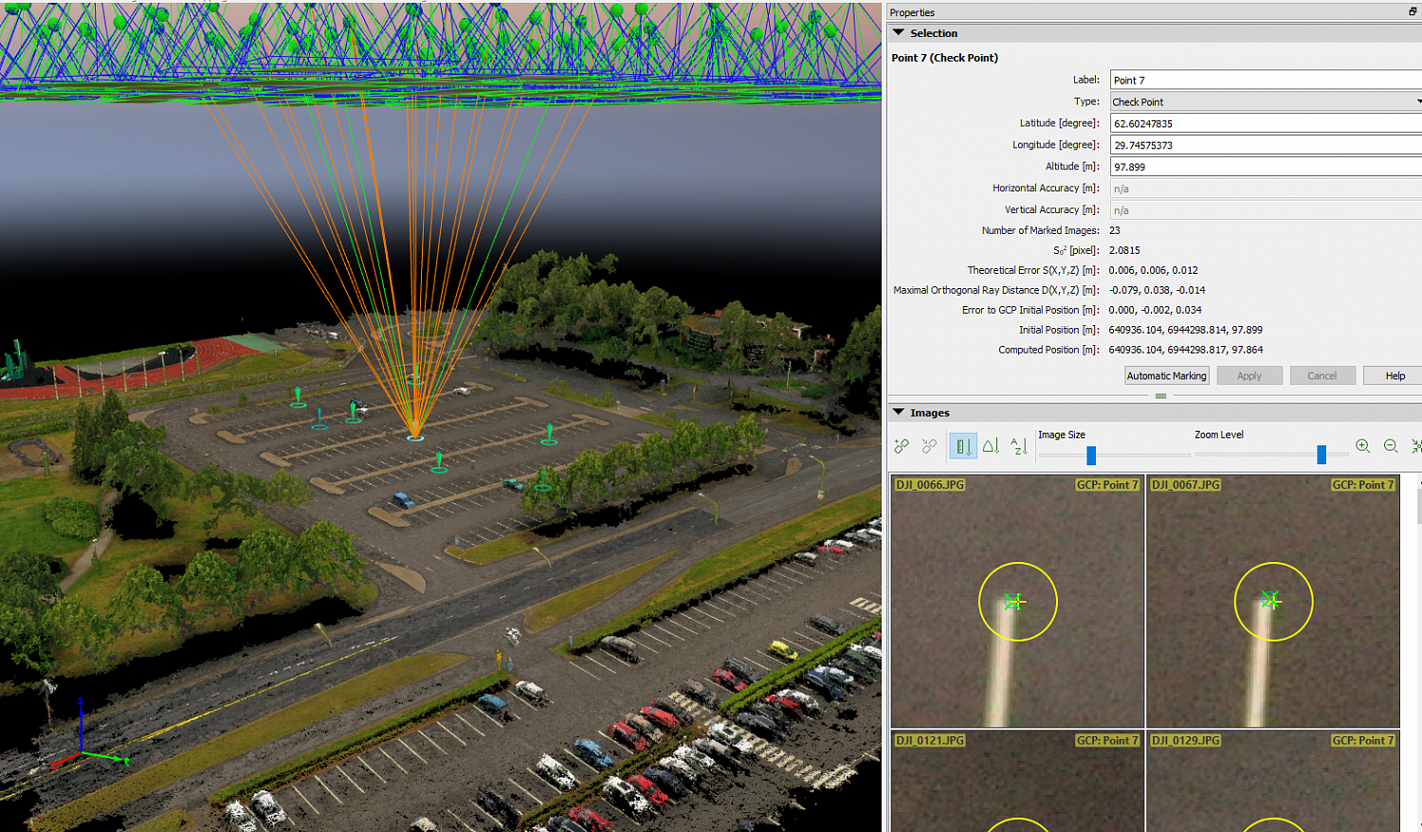1422x832 pixels.
Task: Click the Label field containing Point 7
Action: 1265,81
